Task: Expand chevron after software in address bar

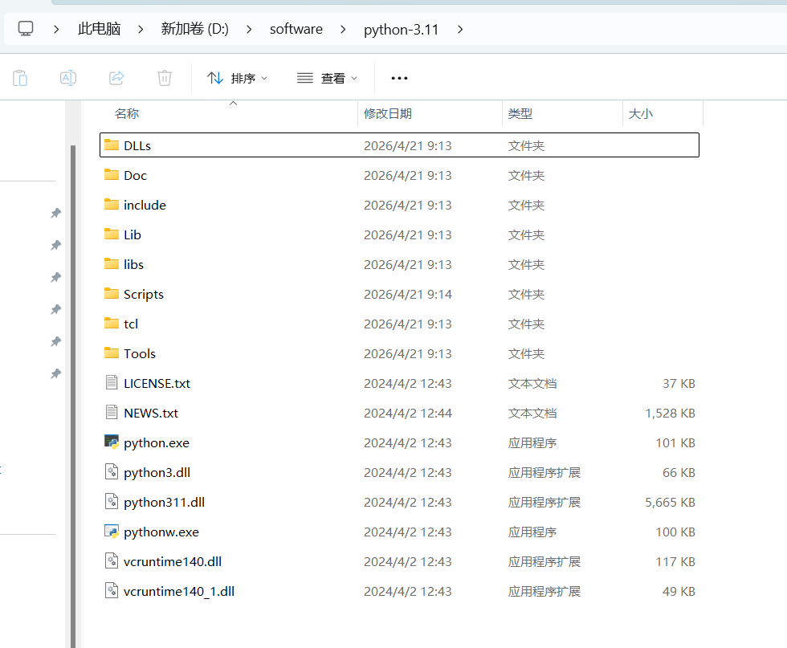Action: [344, 30]
